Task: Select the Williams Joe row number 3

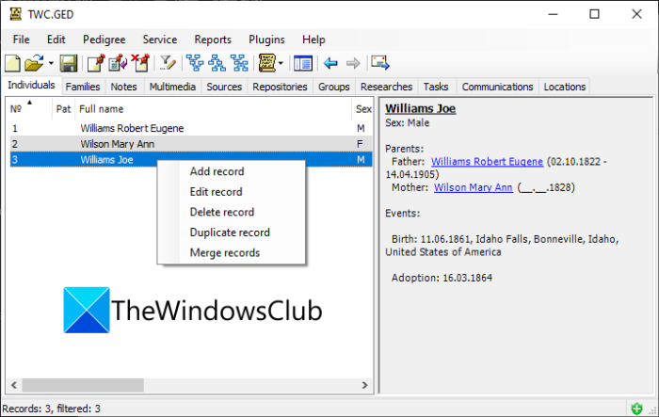Action: tap(191, 160)
